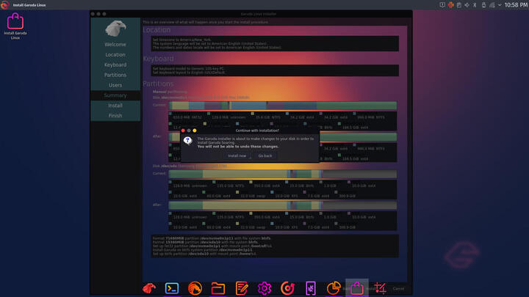Click nvme disk Current partition bar
Screen dimensions: 529x297
(283, 106)
